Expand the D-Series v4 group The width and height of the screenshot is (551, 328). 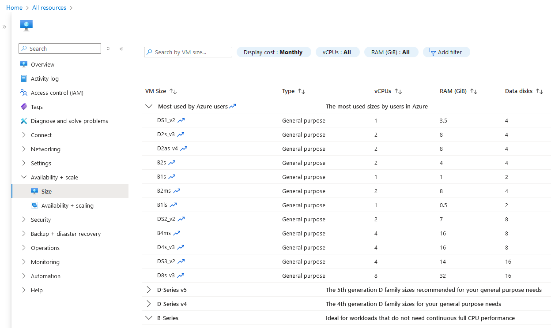point(149,304)
